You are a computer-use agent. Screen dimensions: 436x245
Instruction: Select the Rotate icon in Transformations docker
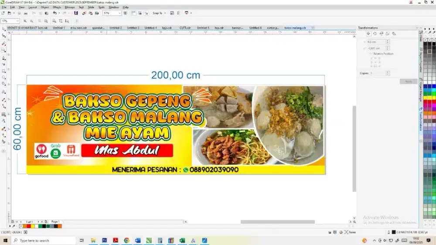[375, 34]
